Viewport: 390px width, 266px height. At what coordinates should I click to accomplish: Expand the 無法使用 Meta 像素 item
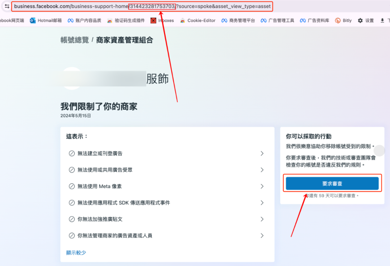tap(166, 186)
